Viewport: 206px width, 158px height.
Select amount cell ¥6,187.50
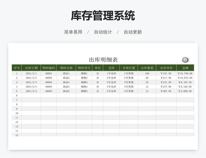click(x=185, y=82)
